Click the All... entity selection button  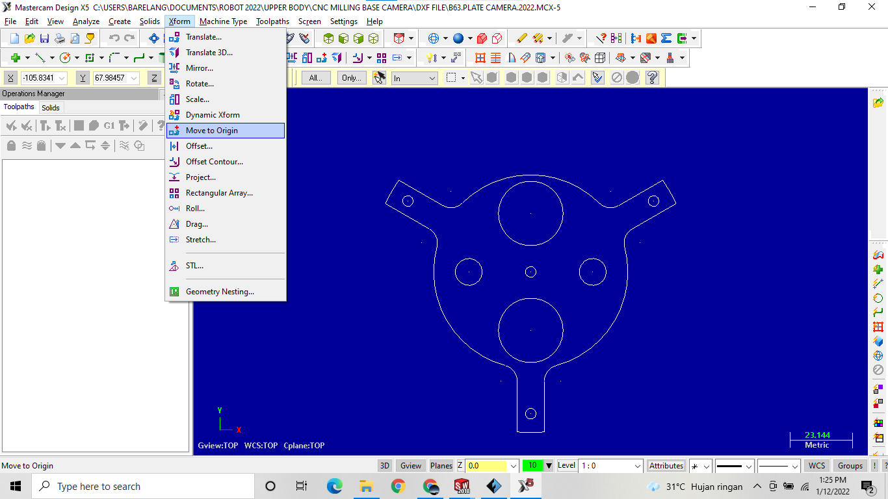point(316,77)
